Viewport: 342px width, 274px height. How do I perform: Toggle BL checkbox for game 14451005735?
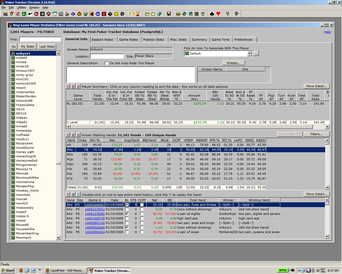pos(127,218)
